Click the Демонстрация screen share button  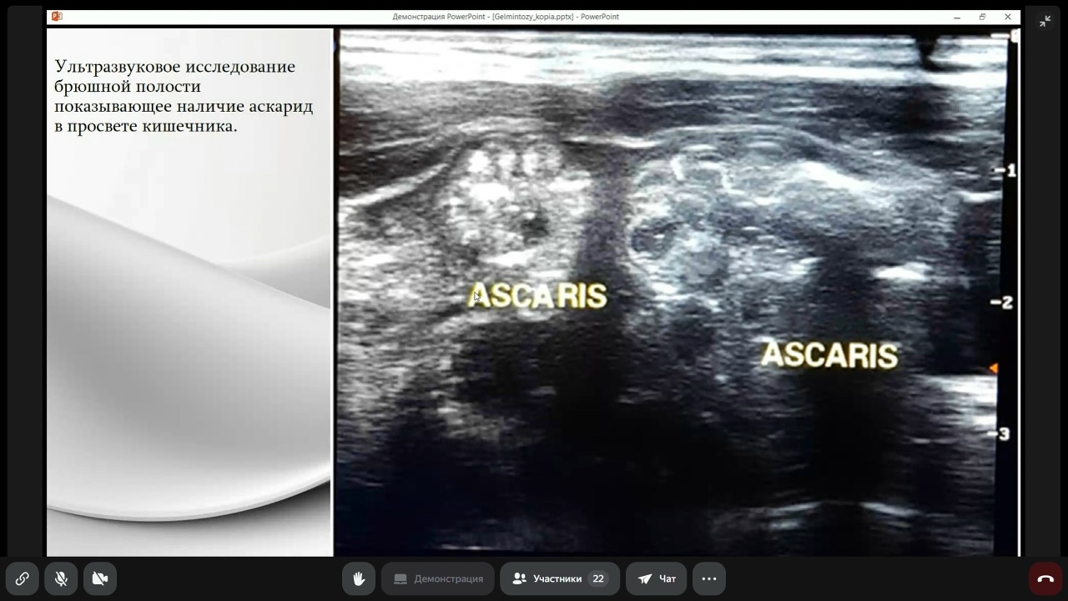438,578
